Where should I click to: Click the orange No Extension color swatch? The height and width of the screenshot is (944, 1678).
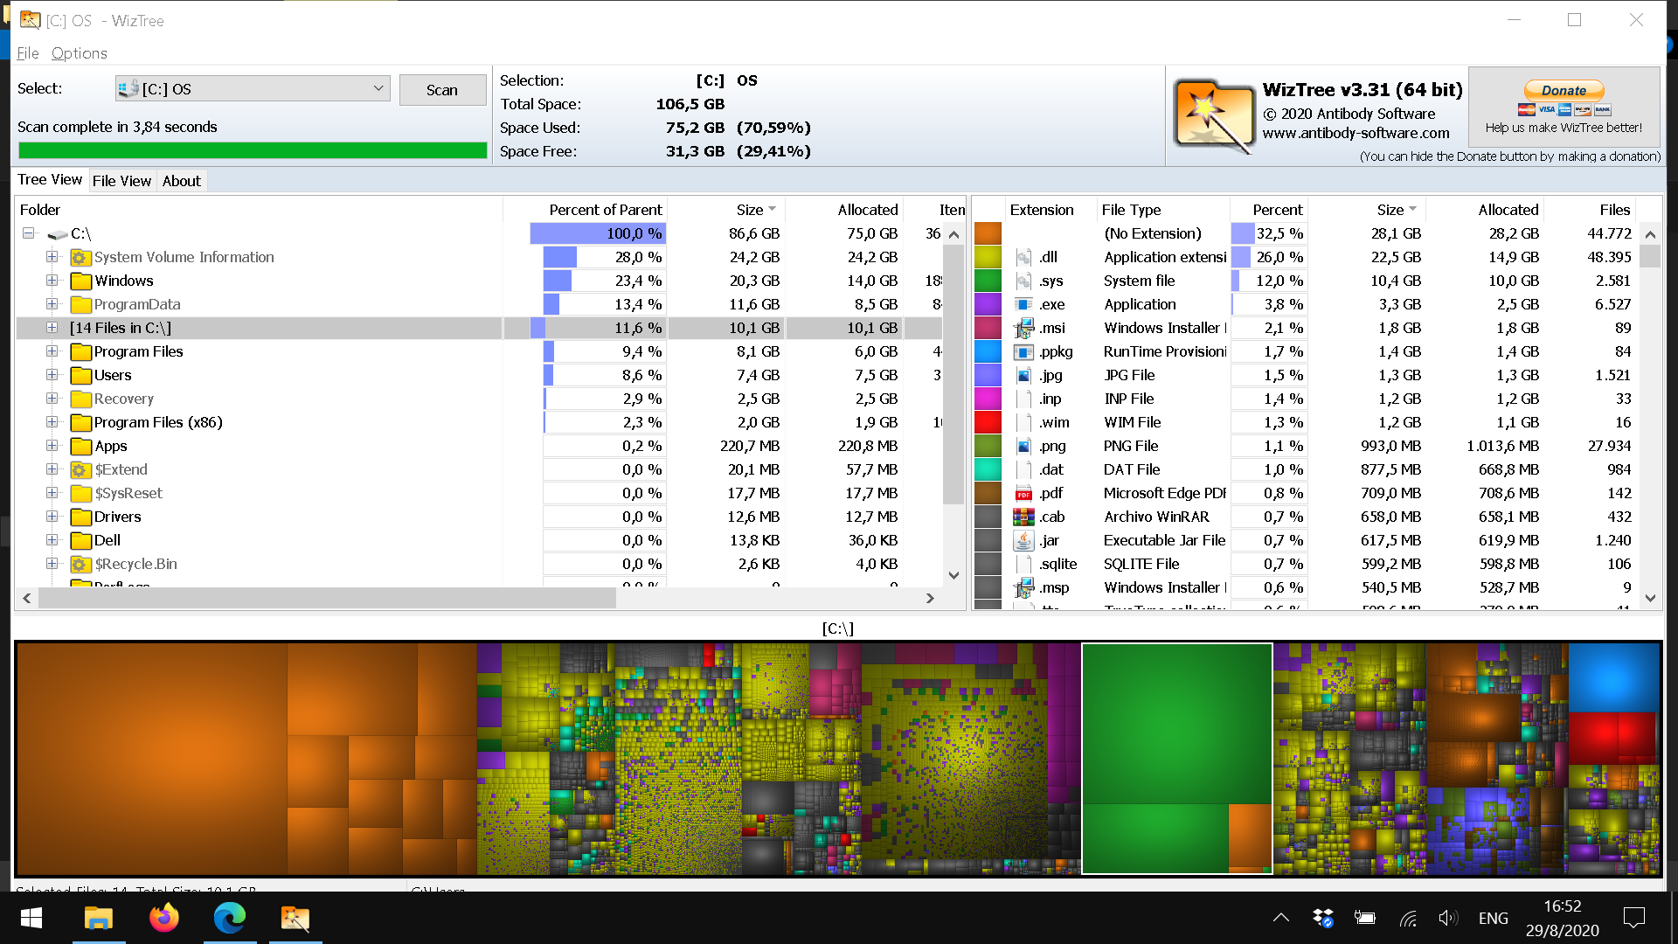pos(988,233)
